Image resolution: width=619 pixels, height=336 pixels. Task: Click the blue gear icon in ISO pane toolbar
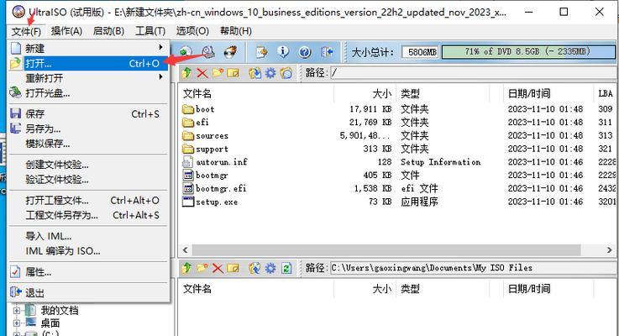click(270, 72)
